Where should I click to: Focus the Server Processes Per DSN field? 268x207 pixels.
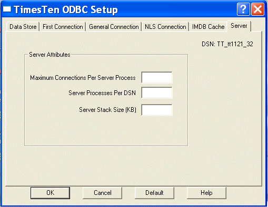[157, 92]
